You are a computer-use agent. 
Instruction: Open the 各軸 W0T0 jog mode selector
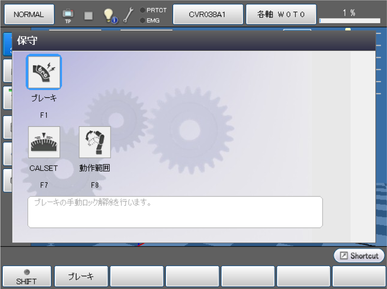[281, 15]
